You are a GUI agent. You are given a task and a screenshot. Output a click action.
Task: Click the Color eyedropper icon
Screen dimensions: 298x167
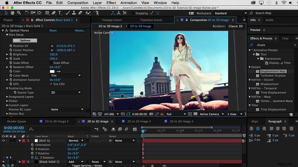[x=58, y=71]
